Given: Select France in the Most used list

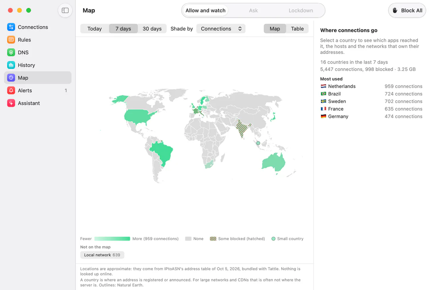Looking at the screenshot, I should 371,109.
